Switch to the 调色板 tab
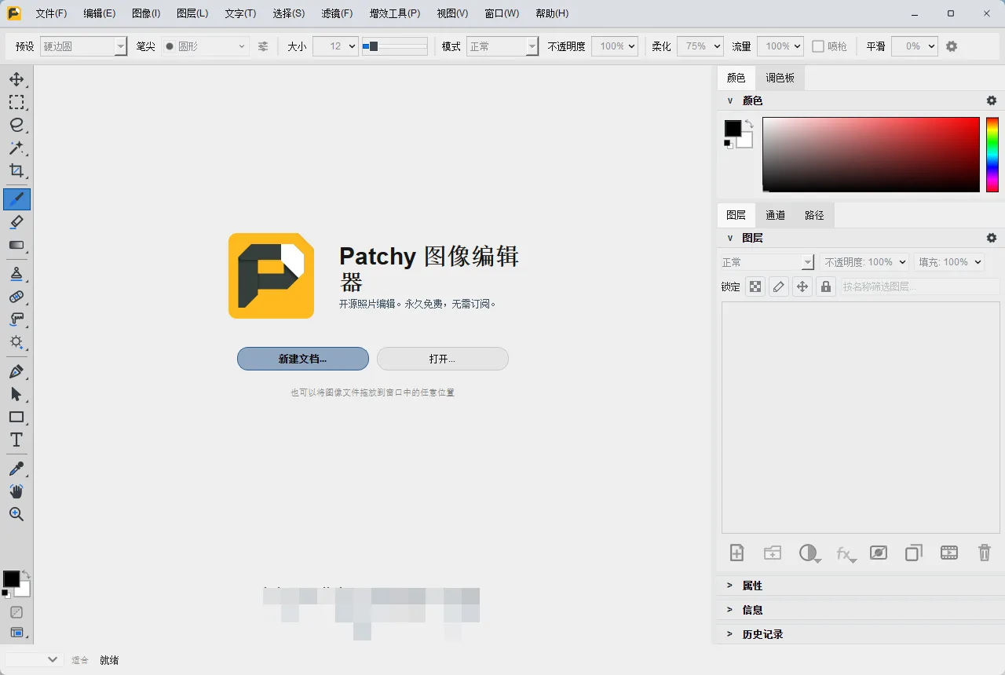Viewport: 1005px width, 675px height. (x=780, y=78)
